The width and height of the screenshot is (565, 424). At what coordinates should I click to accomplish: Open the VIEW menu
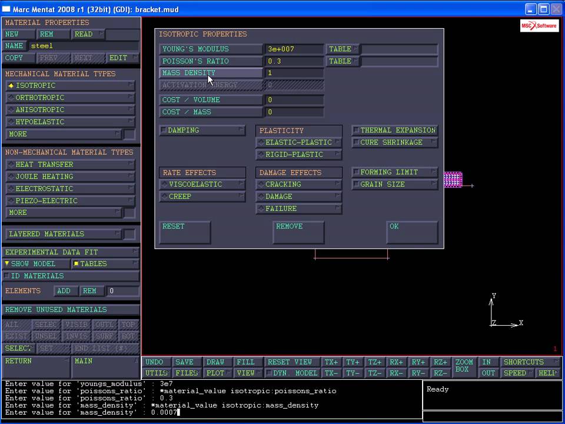248,373
